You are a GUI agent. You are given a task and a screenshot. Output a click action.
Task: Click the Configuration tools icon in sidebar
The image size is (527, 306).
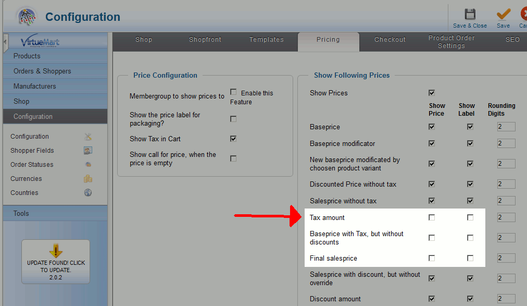[x=88, y=137]
